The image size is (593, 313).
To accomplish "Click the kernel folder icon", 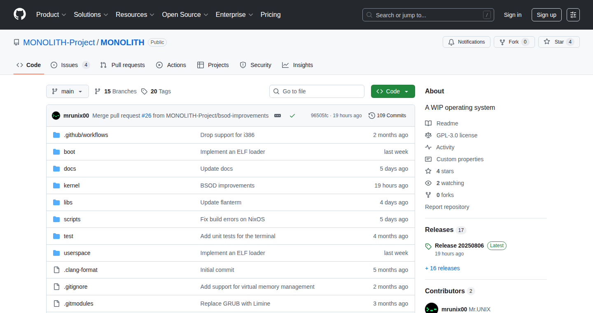I will [x=56, y=185].
